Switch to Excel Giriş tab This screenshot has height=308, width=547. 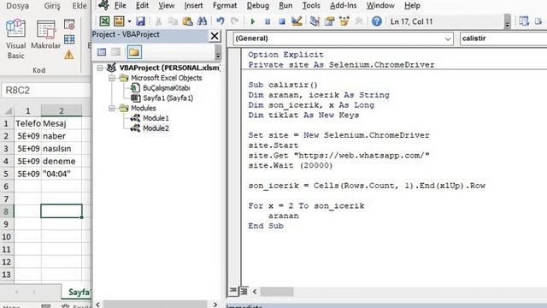click(x=52, y=6)
